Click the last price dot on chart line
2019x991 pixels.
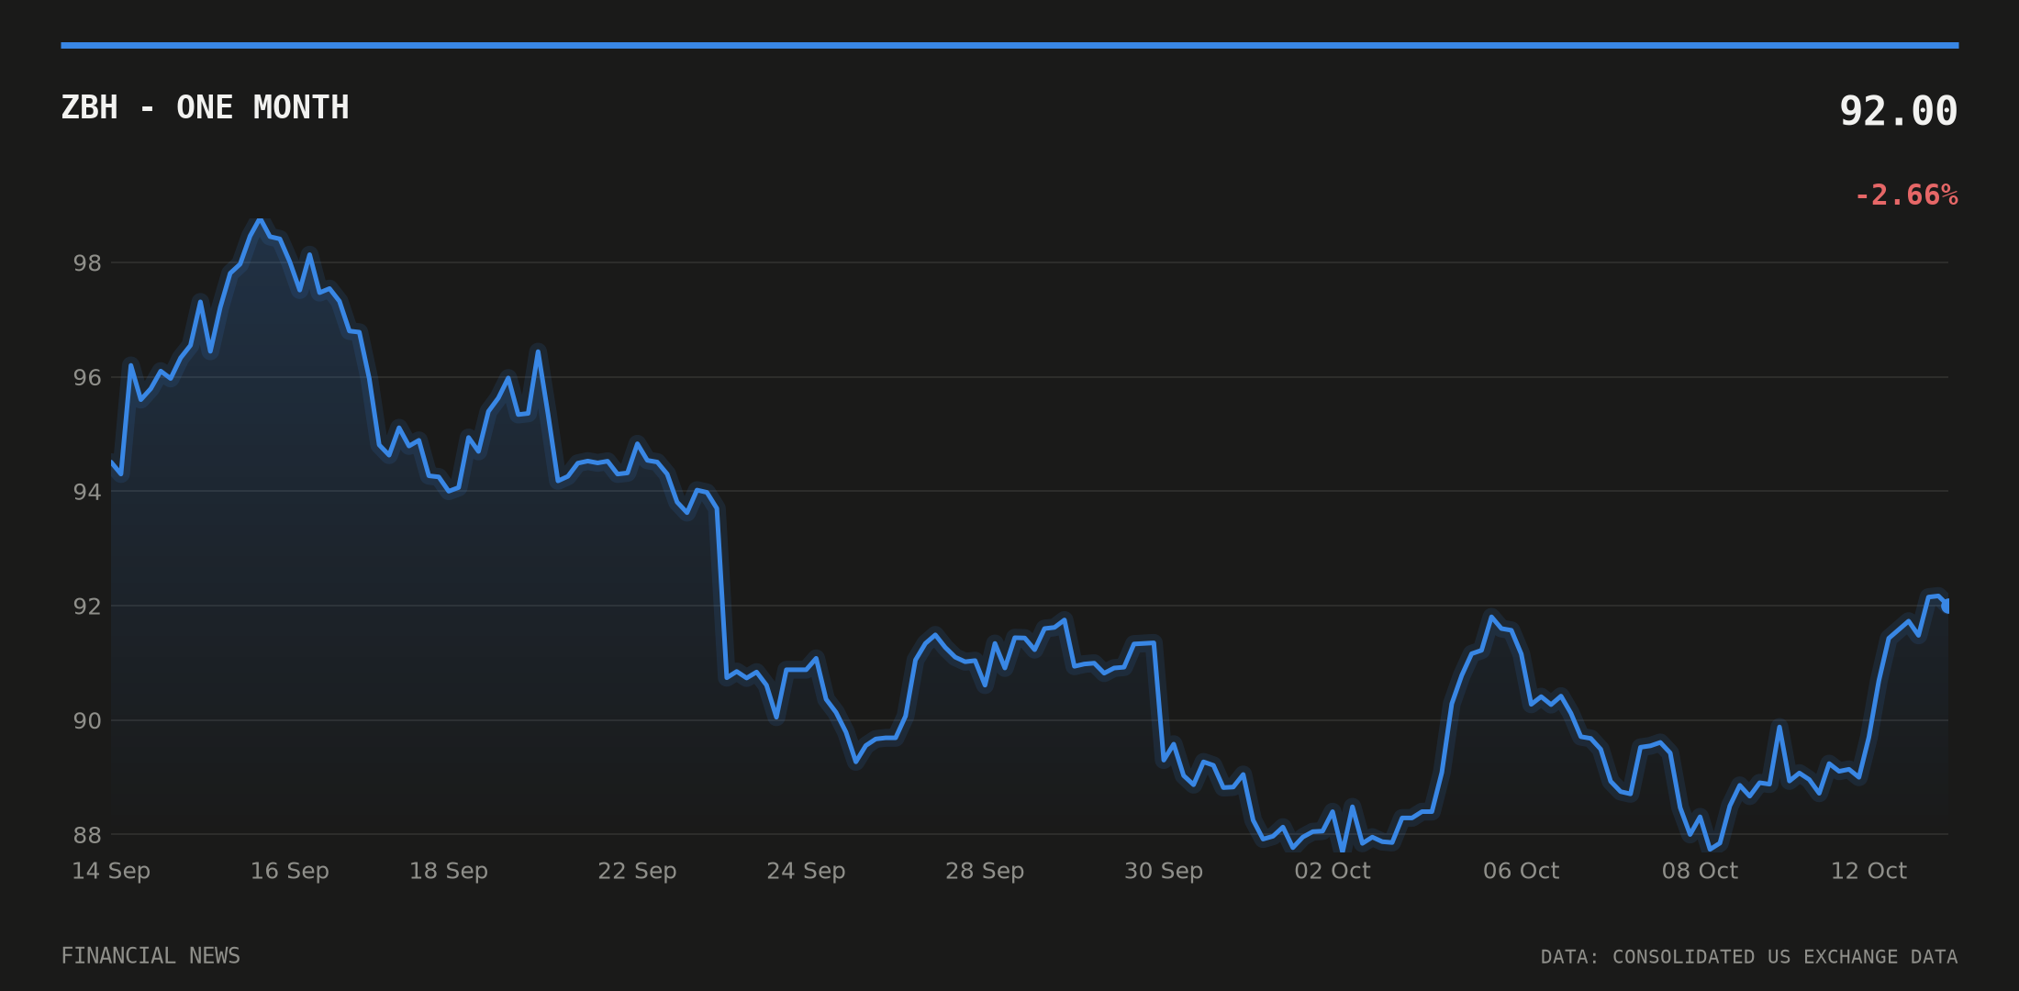pyautogui.click(x=1946, y=606)
